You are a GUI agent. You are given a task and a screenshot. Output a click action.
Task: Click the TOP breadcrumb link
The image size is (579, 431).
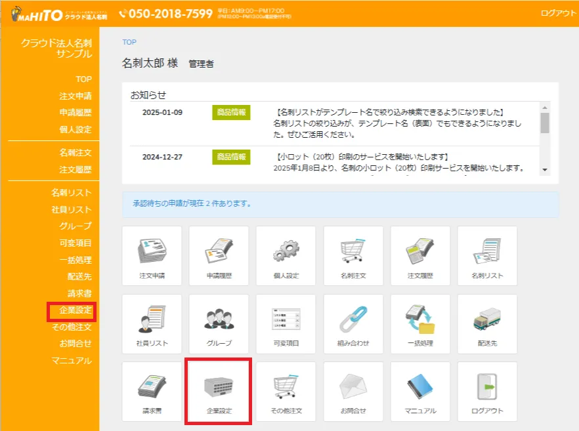pos(129,42)
